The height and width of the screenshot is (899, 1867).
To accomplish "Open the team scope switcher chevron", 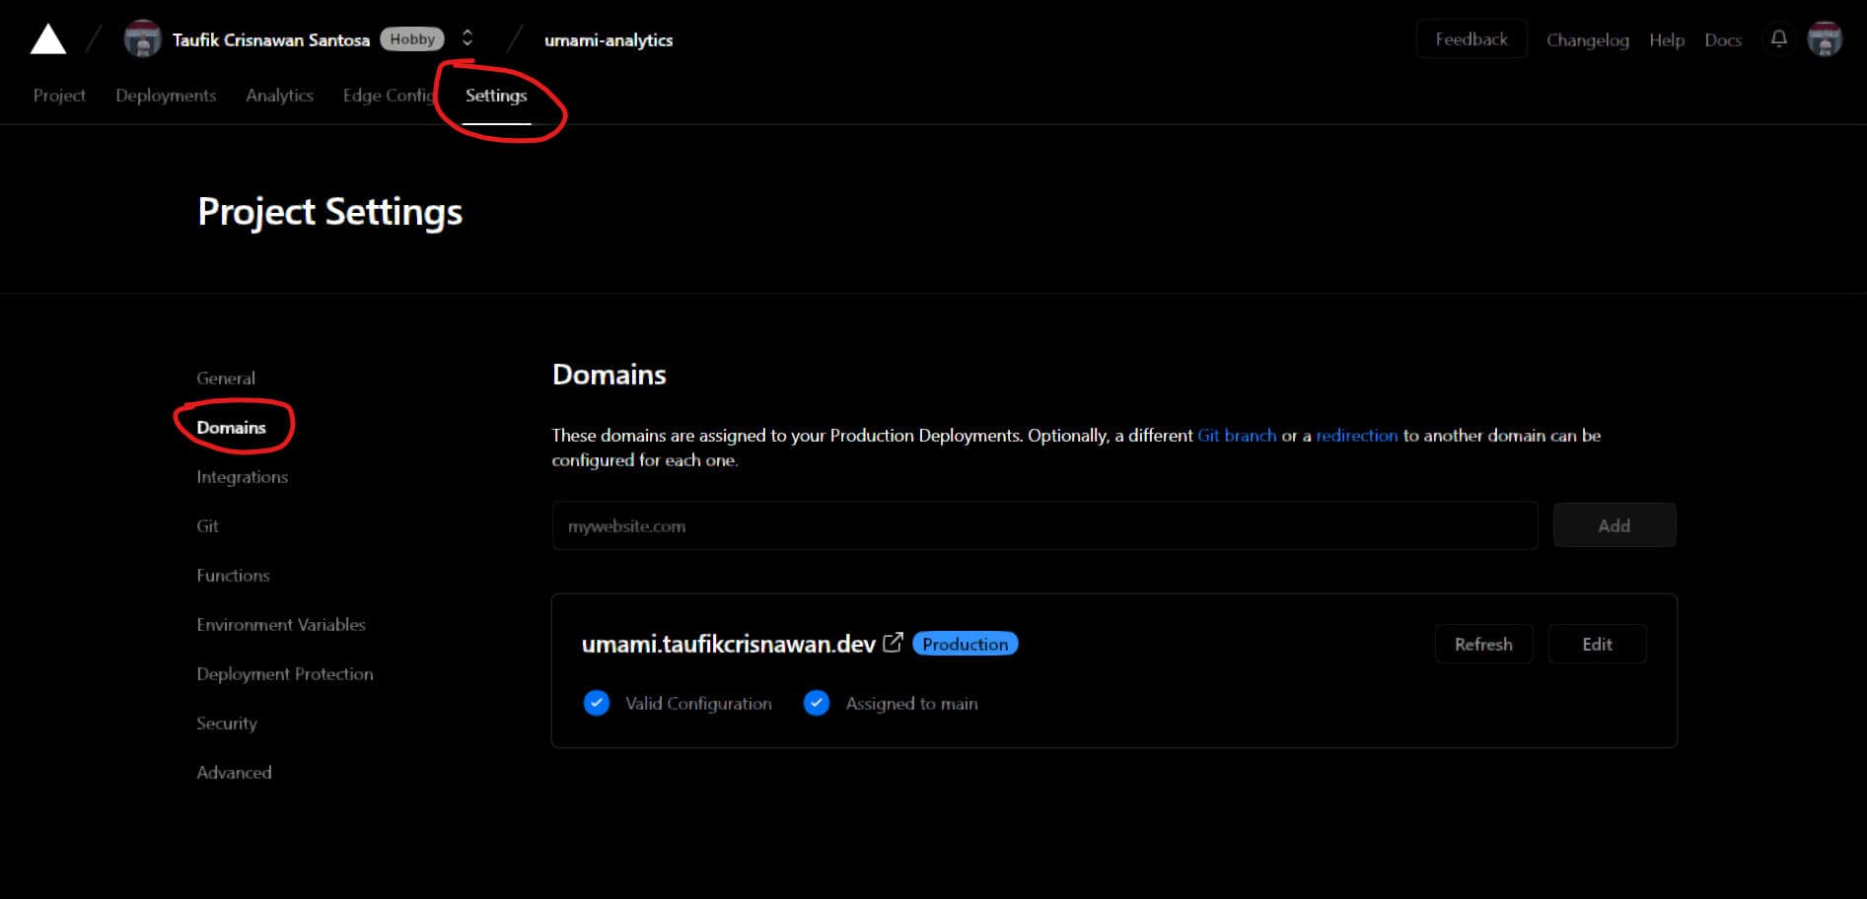I will 467,38.
